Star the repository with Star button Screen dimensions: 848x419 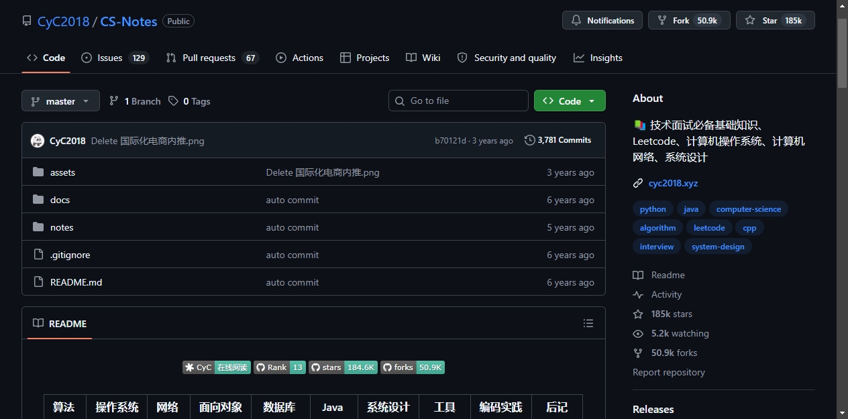coord(776,20)
